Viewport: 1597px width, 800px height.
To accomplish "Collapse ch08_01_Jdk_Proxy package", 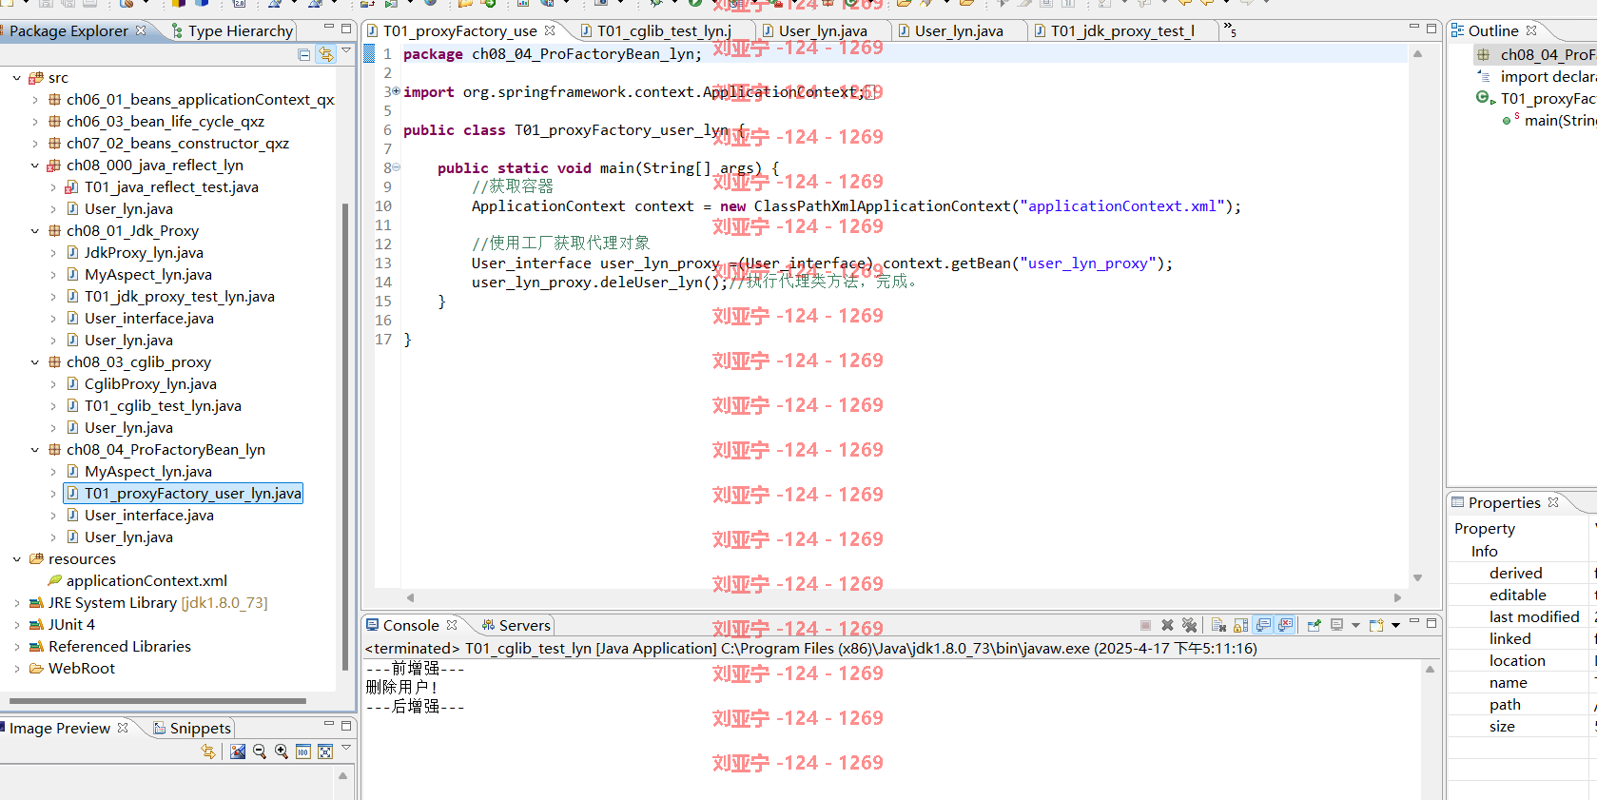I will tap(35, 231).
